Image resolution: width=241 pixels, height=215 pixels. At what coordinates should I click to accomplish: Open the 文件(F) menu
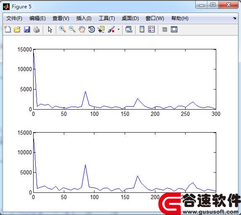pos(14,18)
